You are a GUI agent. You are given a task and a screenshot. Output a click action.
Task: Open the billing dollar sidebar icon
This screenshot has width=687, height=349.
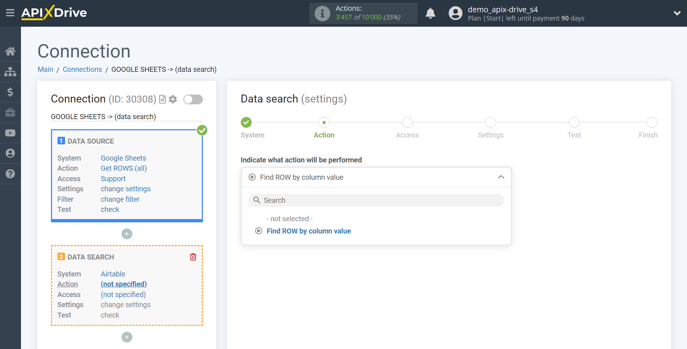coord(10,92)
